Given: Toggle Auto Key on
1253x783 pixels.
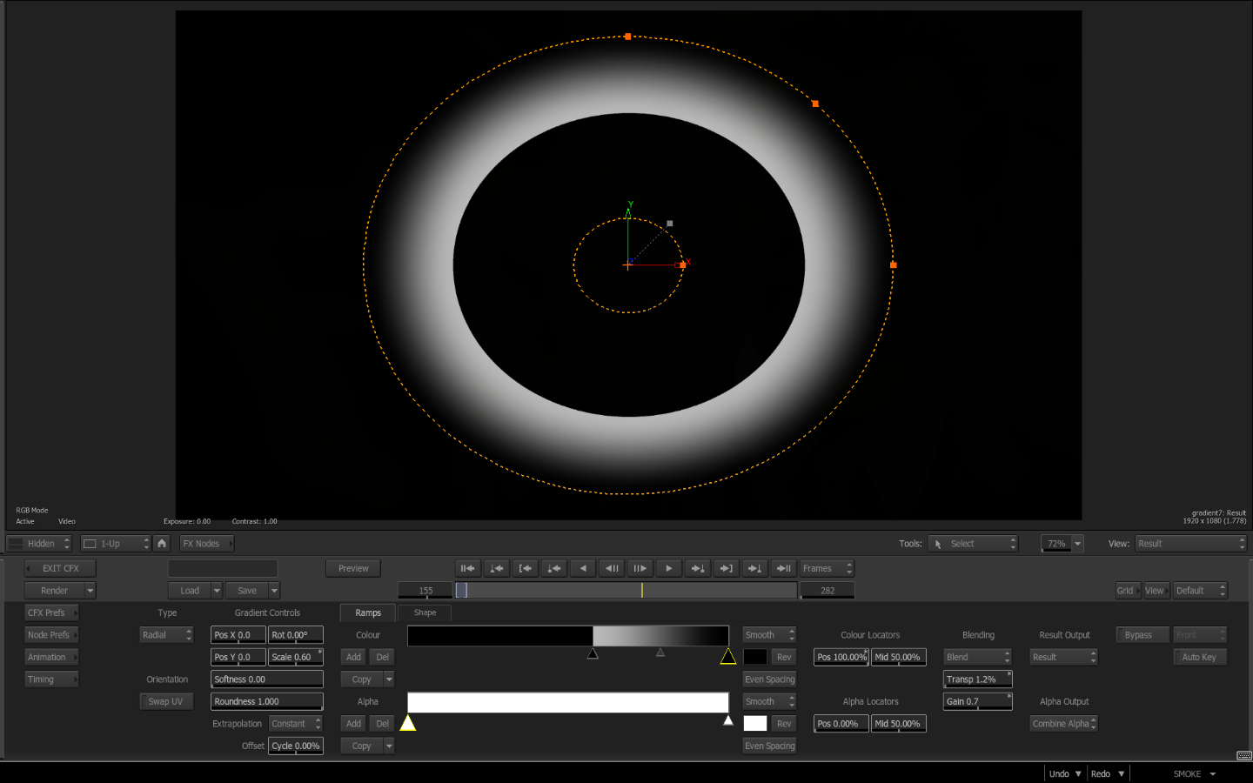Looking at the screenshot, I should pyautogui.click(x=1199, y=658).
